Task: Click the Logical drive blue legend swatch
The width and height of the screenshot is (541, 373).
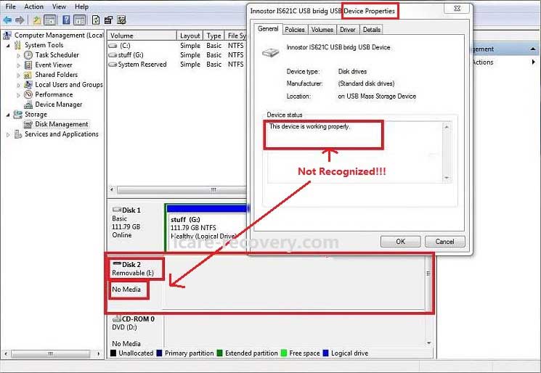Action: click(325, 353)
